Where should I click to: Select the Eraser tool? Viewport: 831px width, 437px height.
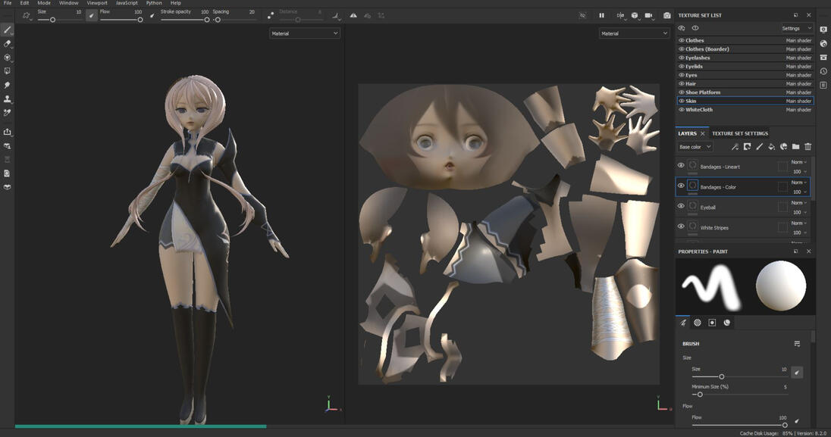8,44
